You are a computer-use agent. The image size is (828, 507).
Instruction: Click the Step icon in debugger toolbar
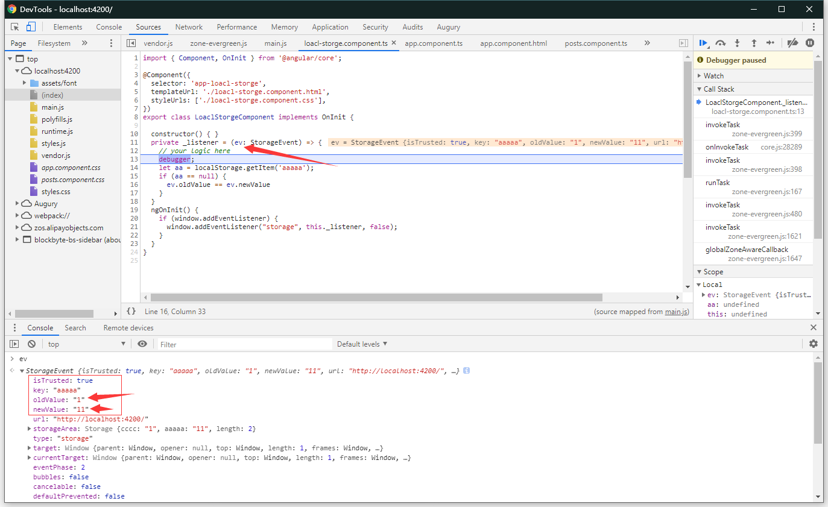[770, 43]
